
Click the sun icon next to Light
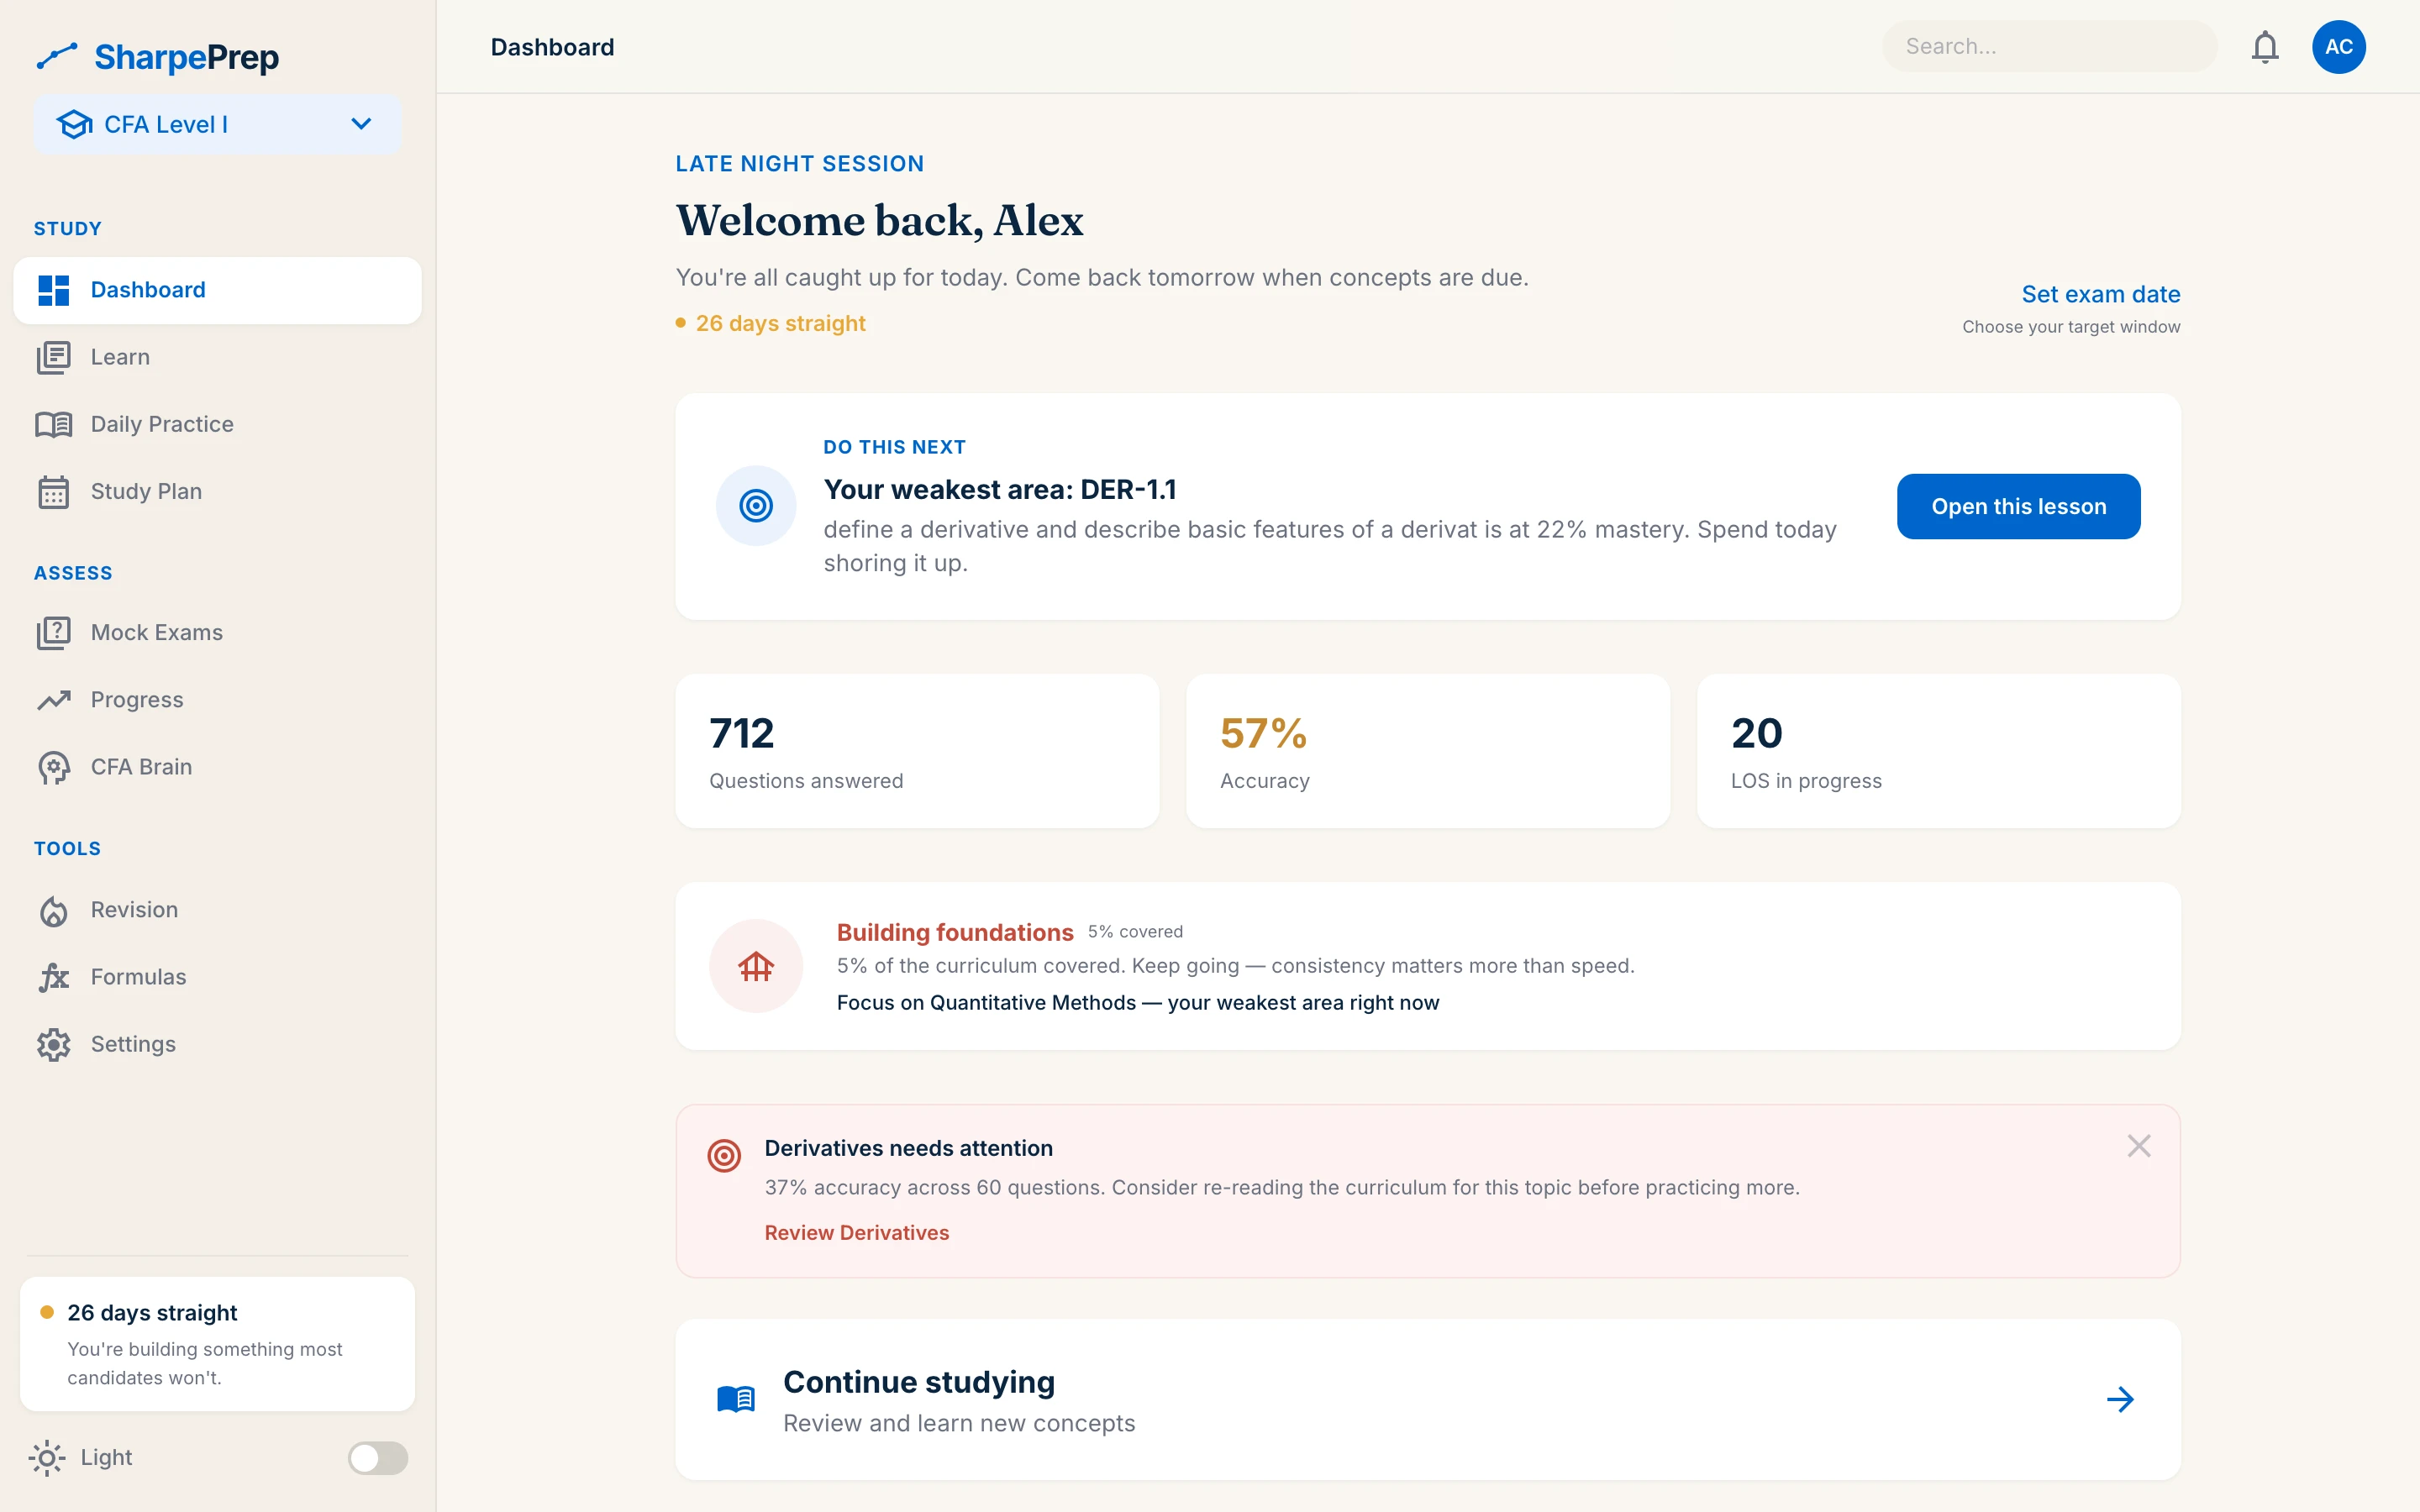[47, 1458]
